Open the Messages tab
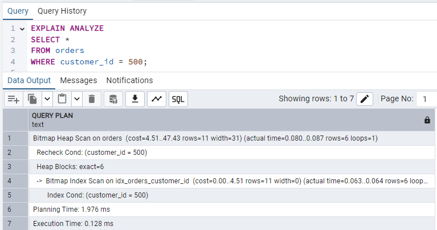 pos(79,80)
